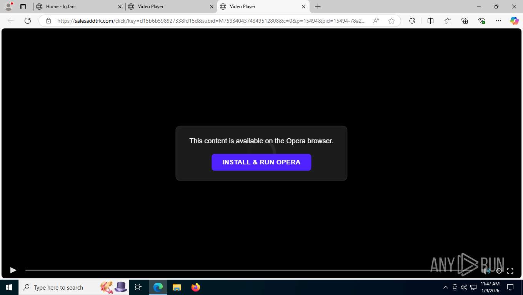This screenshot has width=523, height=295.
Task: Open video player settings gear
Action: [x=499, y=271]
